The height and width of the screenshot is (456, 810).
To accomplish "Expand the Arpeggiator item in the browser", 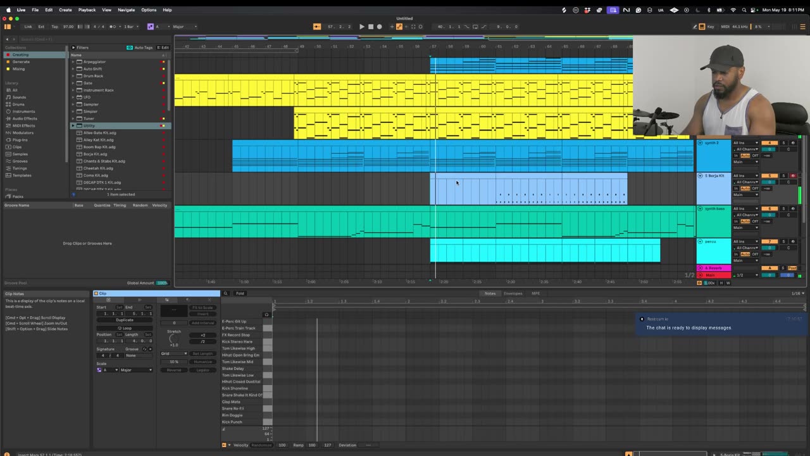I will (x=73, y=62).
